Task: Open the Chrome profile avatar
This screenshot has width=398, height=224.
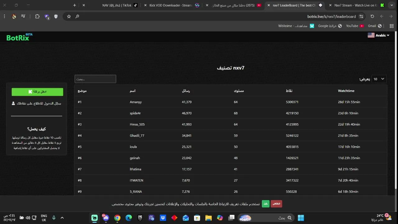Action: pos(14,16)
